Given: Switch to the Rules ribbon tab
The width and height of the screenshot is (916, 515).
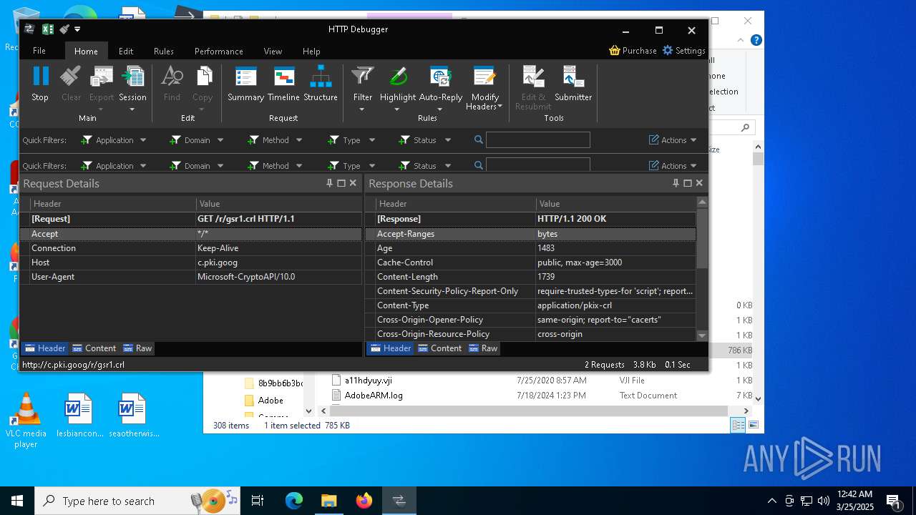Looking at the screenshot, I should 164,51.
